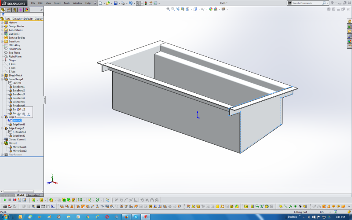Open the New document dropdown arrow
Viewport: 352px width, 220px height.
[x=104, y=4]
